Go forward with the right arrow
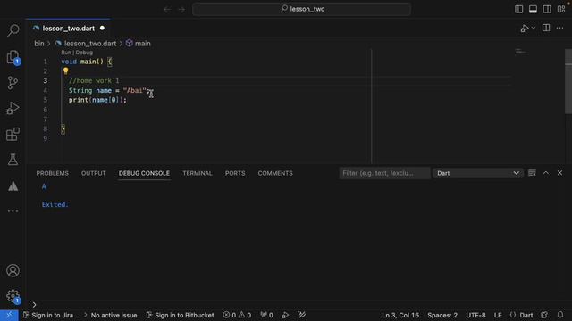The height and width of the screenshot is (321, 572). click(181, 9)
